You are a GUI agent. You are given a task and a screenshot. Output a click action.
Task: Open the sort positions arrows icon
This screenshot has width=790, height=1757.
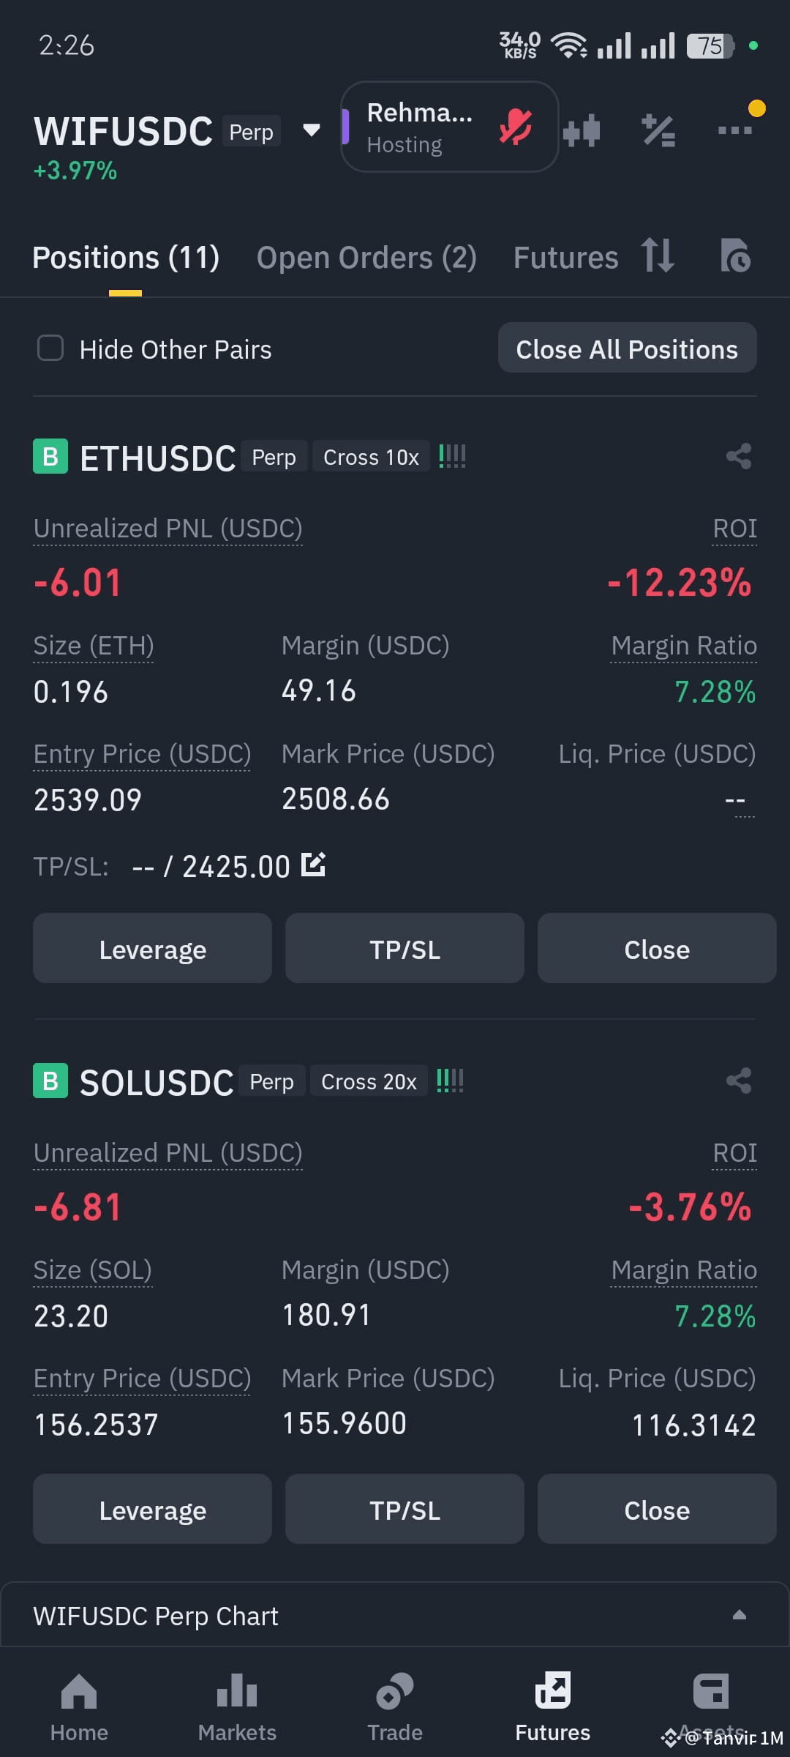[658, 255]
